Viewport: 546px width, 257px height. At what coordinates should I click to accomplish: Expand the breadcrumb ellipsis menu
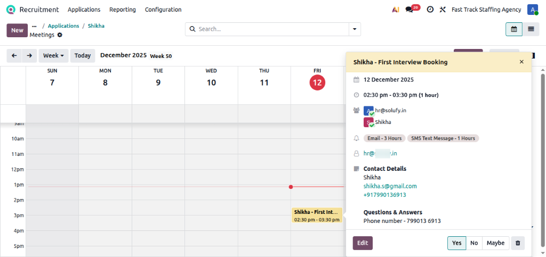(x=34, y=26)
